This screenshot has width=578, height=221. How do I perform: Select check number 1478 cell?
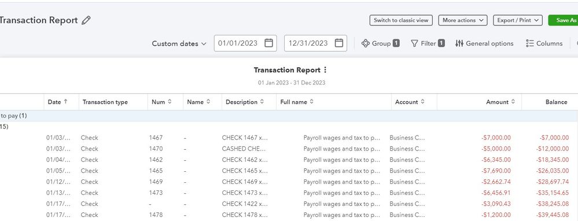point(156,215)
